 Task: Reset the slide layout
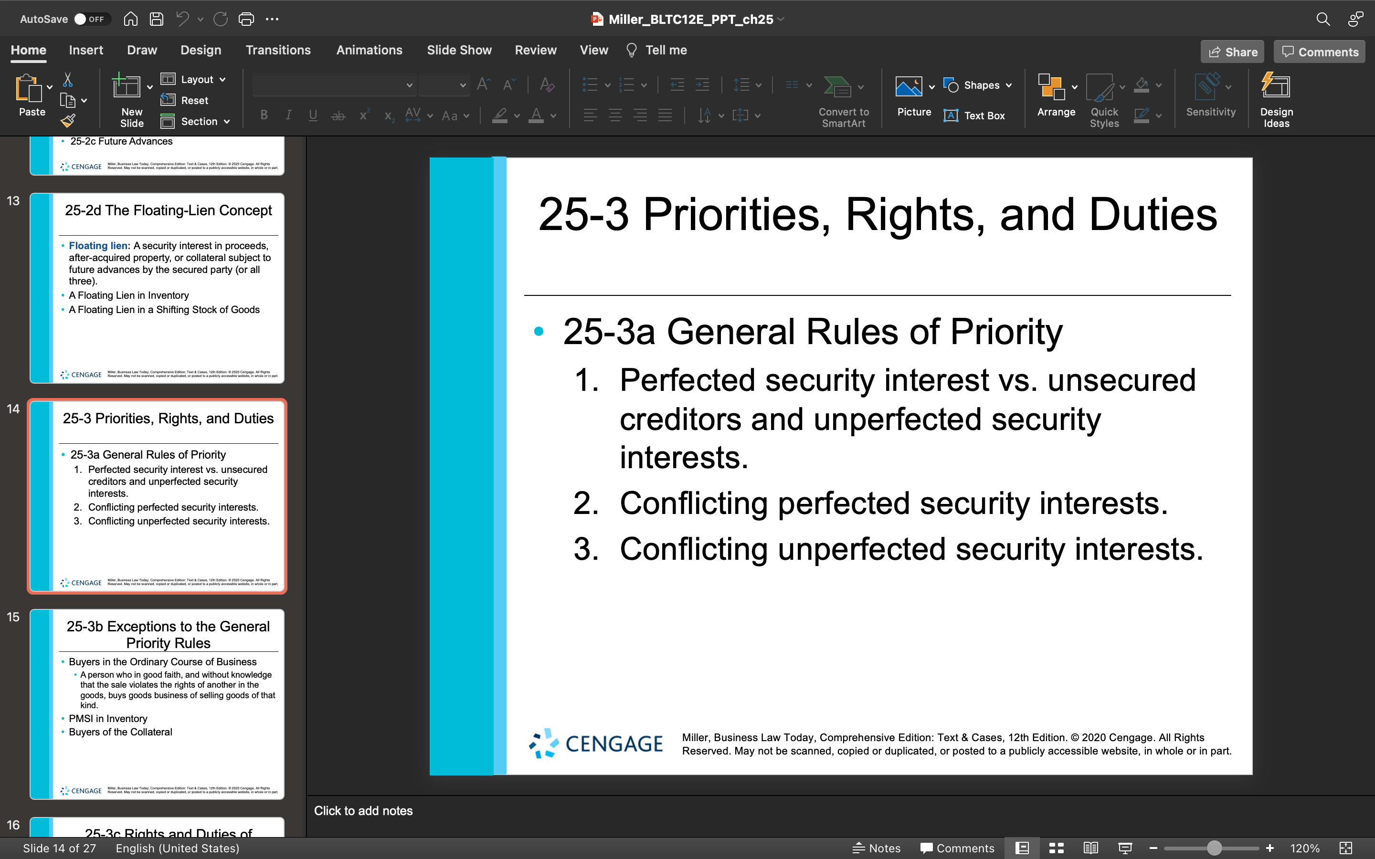[185, 100]
